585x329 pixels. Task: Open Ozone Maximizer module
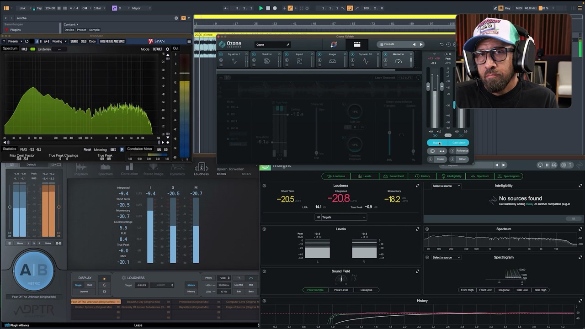click(398, 59)
